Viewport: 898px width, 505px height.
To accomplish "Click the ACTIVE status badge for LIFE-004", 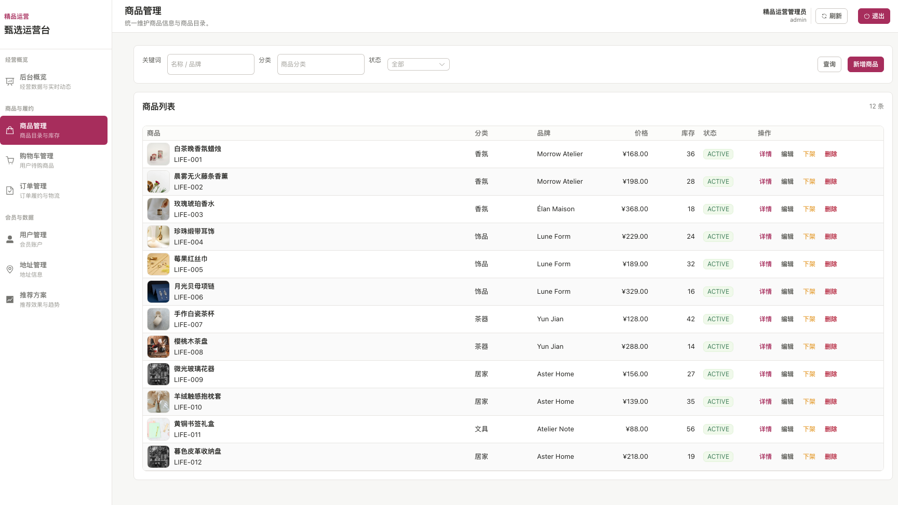I will 718,237.
